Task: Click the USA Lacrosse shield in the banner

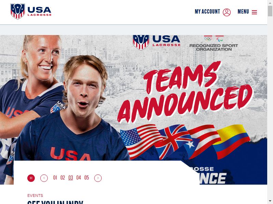Action: click(x=141, y=42)
